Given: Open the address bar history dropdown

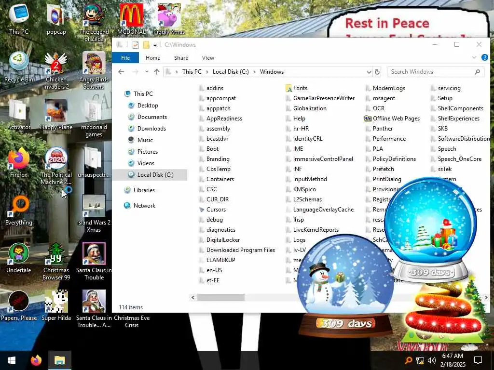Looking at the screenshot, I should tap(369, 72).
